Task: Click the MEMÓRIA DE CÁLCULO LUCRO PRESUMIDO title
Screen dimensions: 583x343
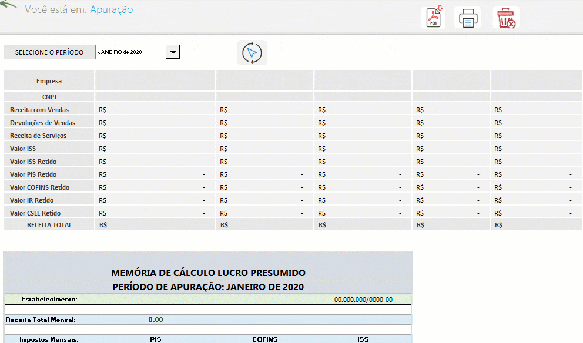Action: [208, 273]
